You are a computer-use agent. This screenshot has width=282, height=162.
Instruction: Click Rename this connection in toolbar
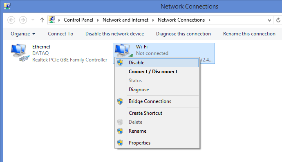tap(249, 34)
